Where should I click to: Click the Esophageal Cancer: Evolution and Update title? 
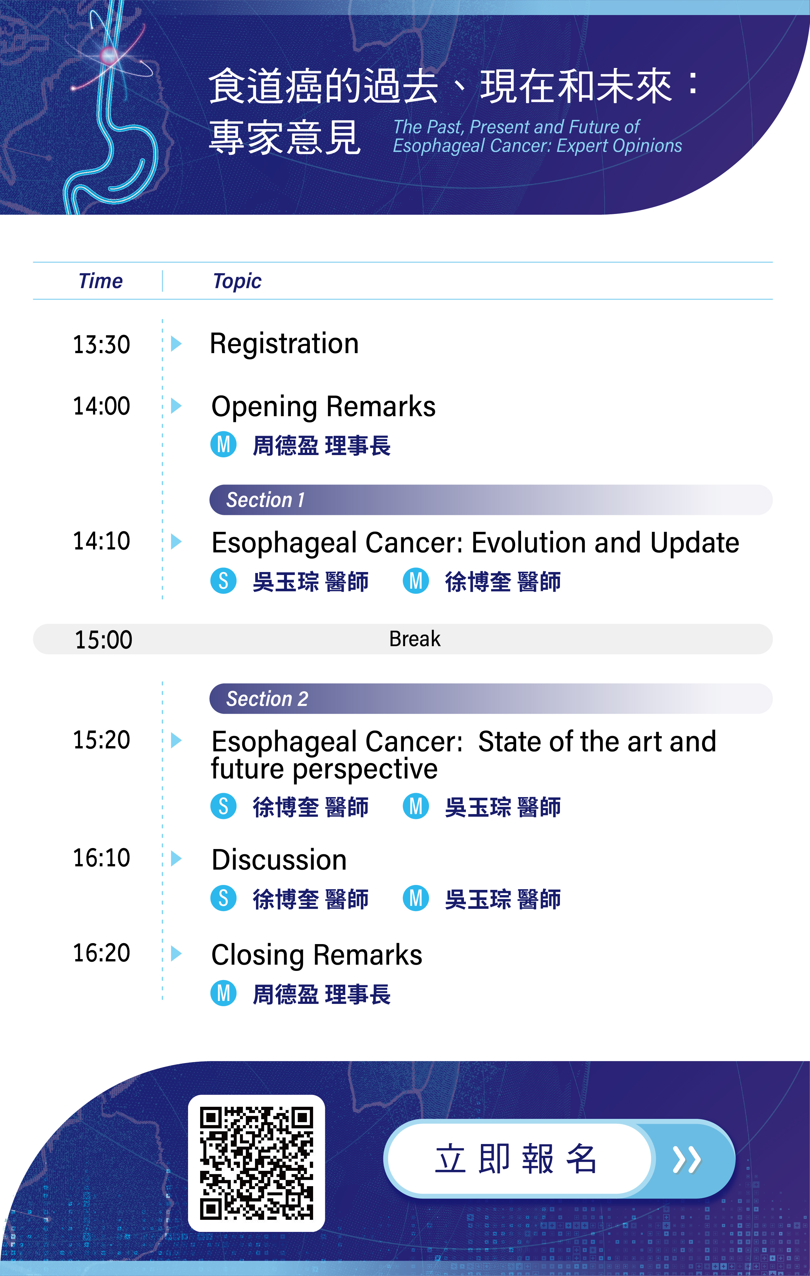pyautogui.click(x=475, y=543)
